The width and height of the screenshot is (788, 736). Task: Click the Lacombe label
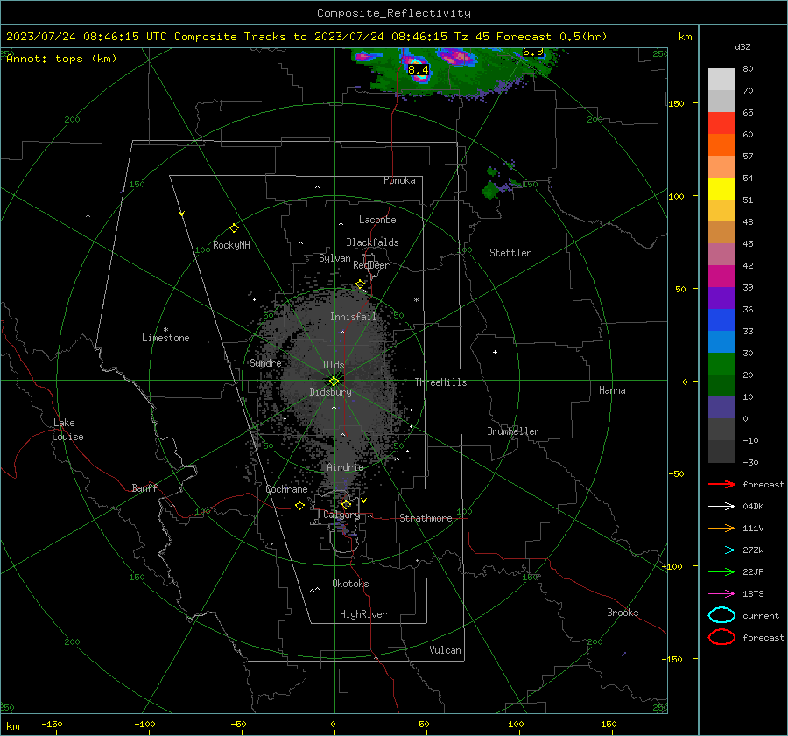point(377,220)
